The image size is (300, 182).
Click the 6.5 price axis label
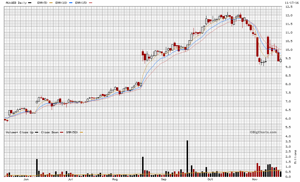tap(289, 110)
